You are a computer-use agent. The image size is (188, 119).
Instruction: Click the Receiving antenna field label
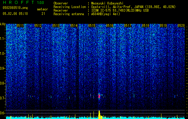pos(69,14)
